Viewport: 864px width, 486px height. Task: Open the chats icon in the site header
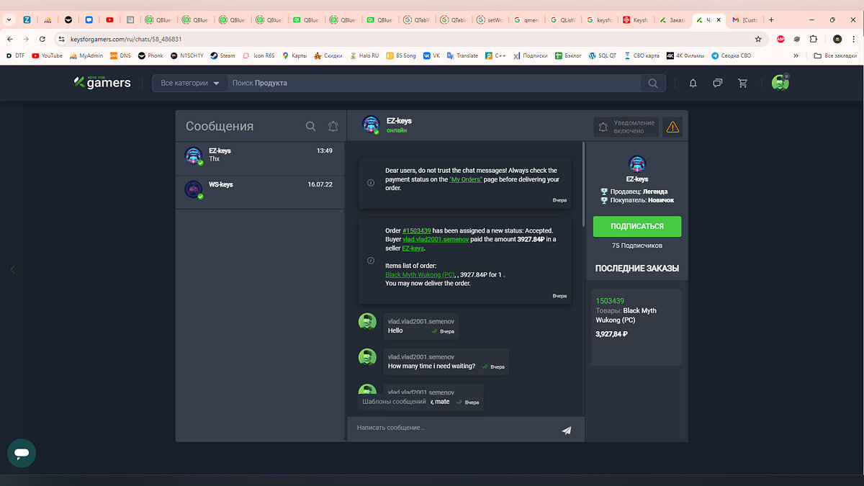click(717, 84)
